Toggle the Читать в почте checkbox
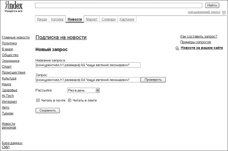228x151 pixels. (38, 100)
